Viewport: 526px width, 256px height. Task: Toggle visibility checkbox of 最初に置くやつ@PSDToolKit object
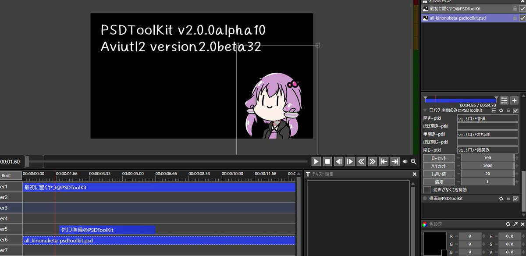coord(522,8)
